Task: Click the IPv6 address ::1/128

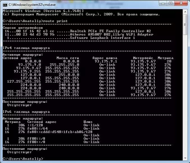Action: [35, 125]
